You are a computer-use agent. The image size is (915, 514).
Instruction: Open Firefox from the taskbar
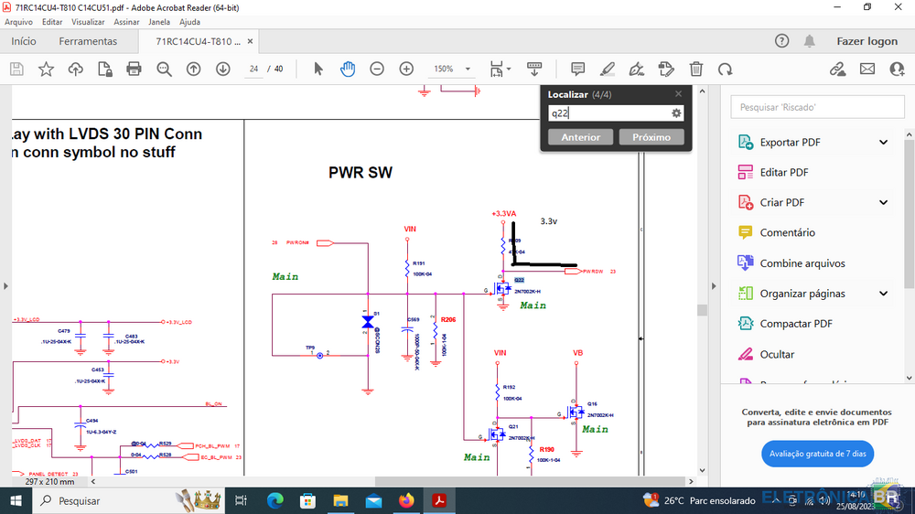point(406,501)
